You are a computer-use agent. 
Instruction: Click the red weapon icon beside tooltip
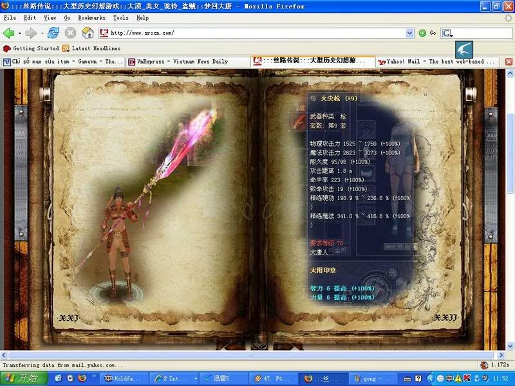coord(299,122)
